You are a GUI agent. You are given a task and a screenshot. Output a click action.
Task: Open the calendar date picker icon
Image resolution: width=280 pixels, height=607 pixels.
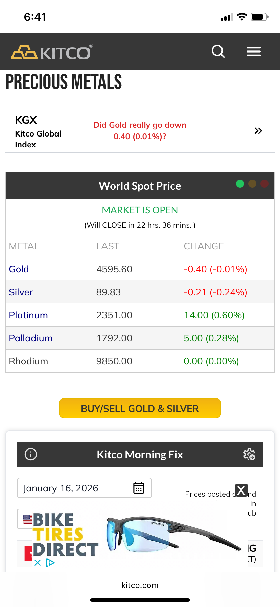pos(139,488)
